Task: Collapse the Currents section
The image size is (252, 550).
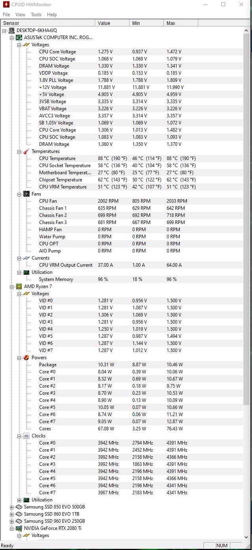Action: pyautogui.click(x=19, y=258)
